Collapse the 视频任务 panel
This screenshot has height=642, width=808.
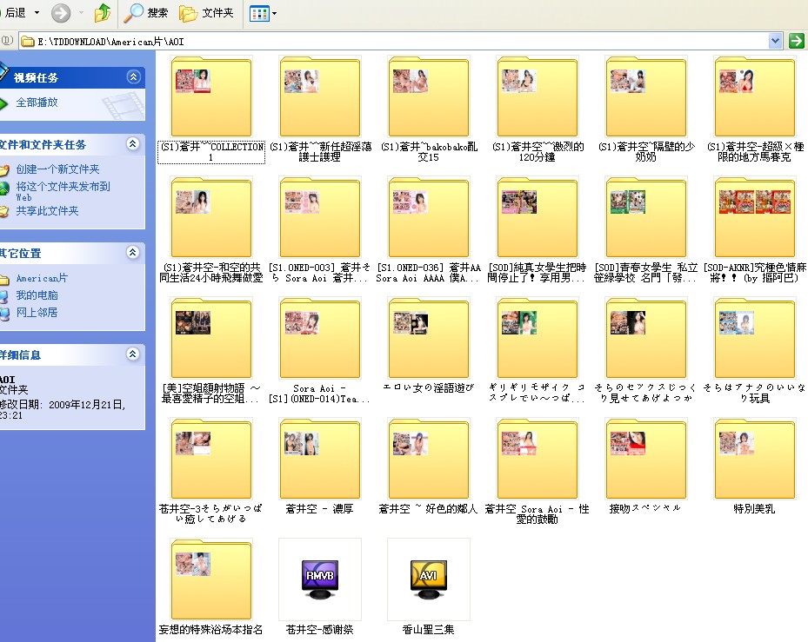click(x=133, y=77)
